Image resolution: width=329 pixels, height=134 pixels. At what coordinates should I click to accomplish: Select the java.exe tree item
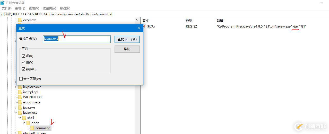[x=29, y=108]
